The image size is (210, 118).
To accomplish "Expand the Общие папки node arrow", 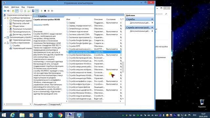I will click(x=8, y=26).
